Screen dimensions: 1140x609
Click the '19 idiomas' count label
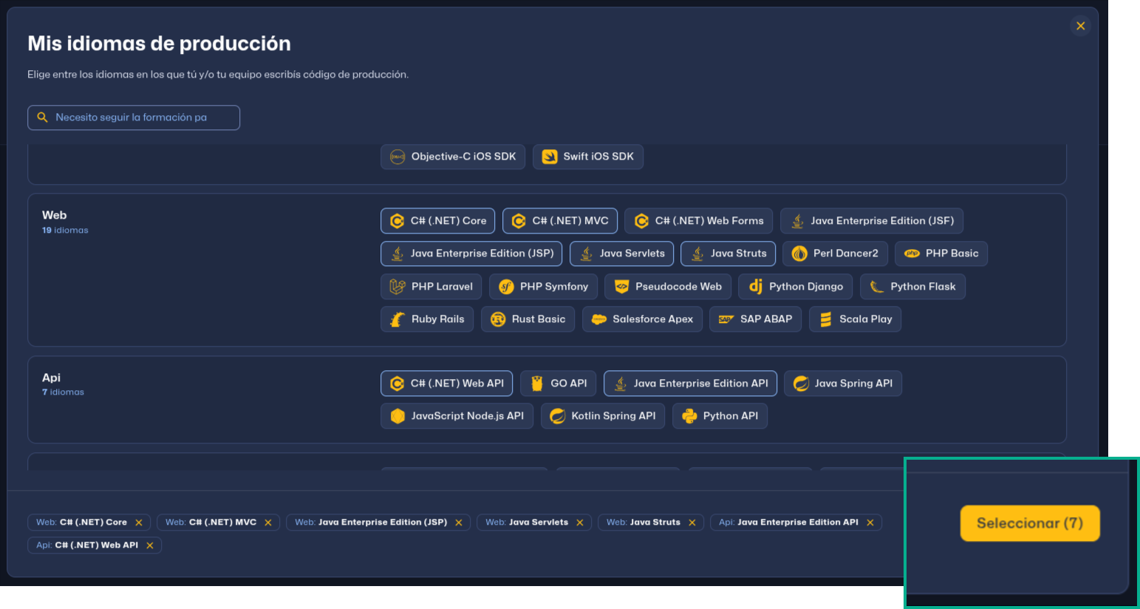65,231
